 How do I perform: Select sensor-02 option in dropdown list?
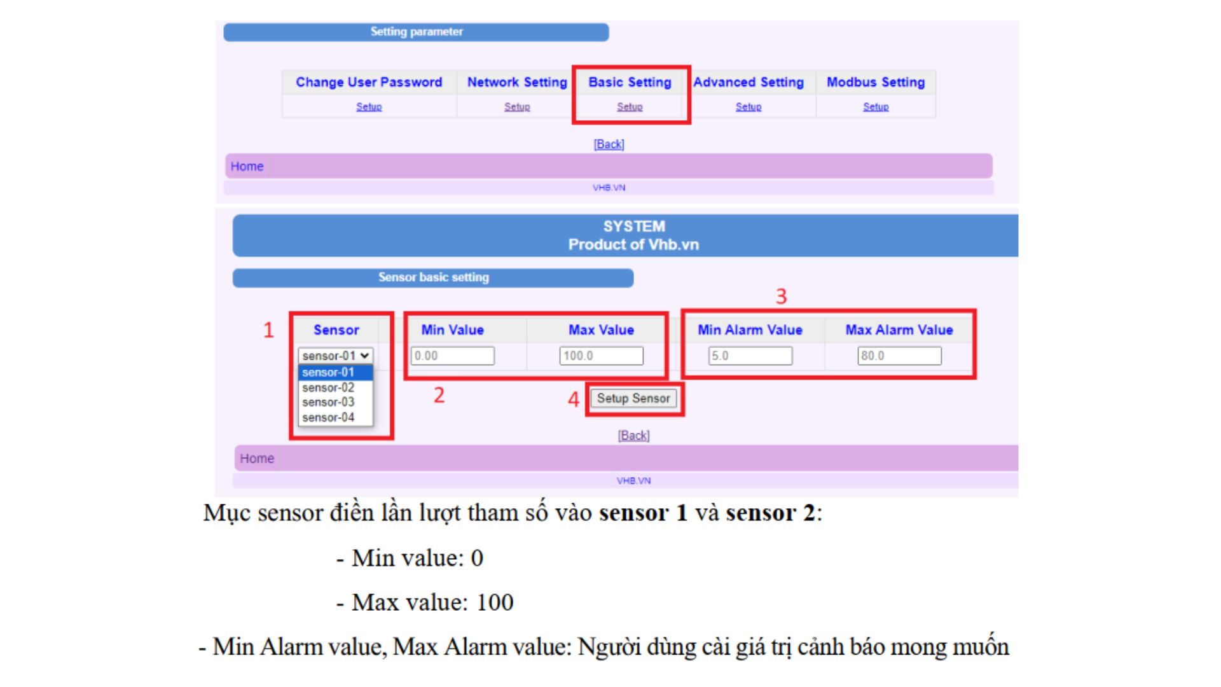(x=328, y=388)
